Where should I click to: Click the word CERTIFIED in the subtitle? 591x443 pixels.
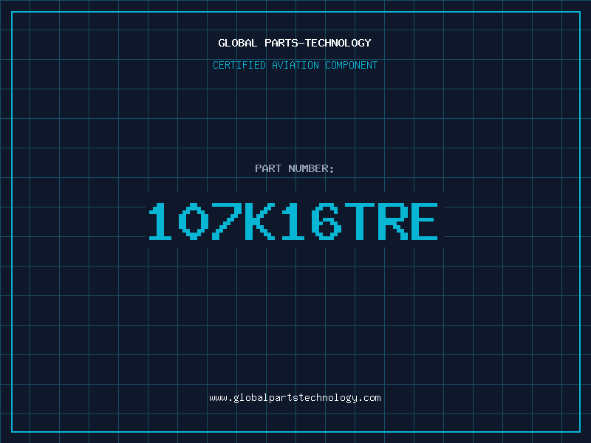(239, 65)
